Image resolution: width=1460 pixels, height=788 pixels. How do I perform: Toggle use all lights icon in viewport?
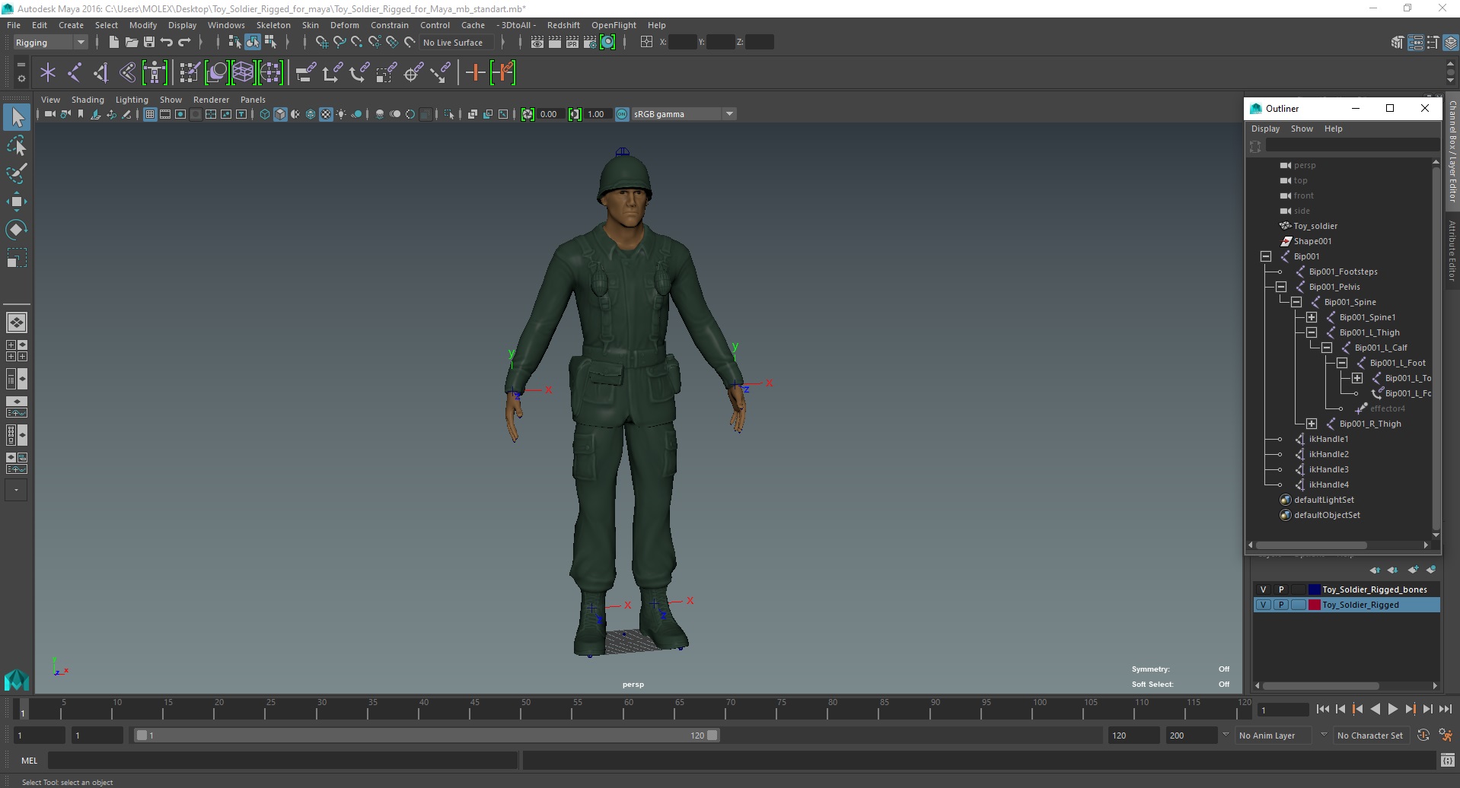point(341,114)
